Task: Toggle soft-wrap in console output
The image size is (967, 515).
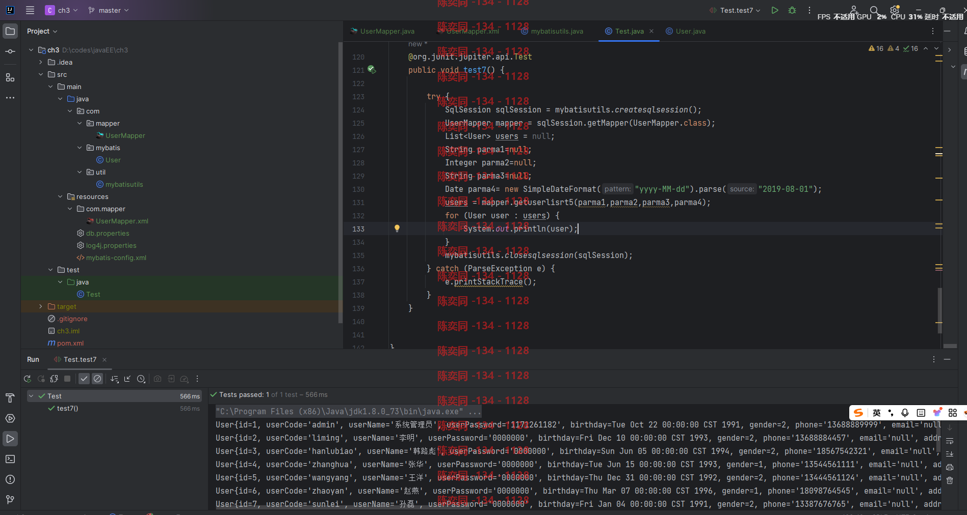Action: coord(950,441)
